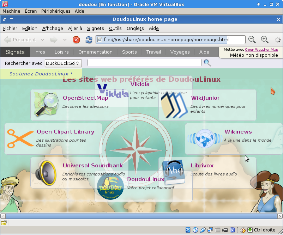The width and height of the screenshot is (283, 235).
Task: Click the address bar URL field
Action: 170,40
